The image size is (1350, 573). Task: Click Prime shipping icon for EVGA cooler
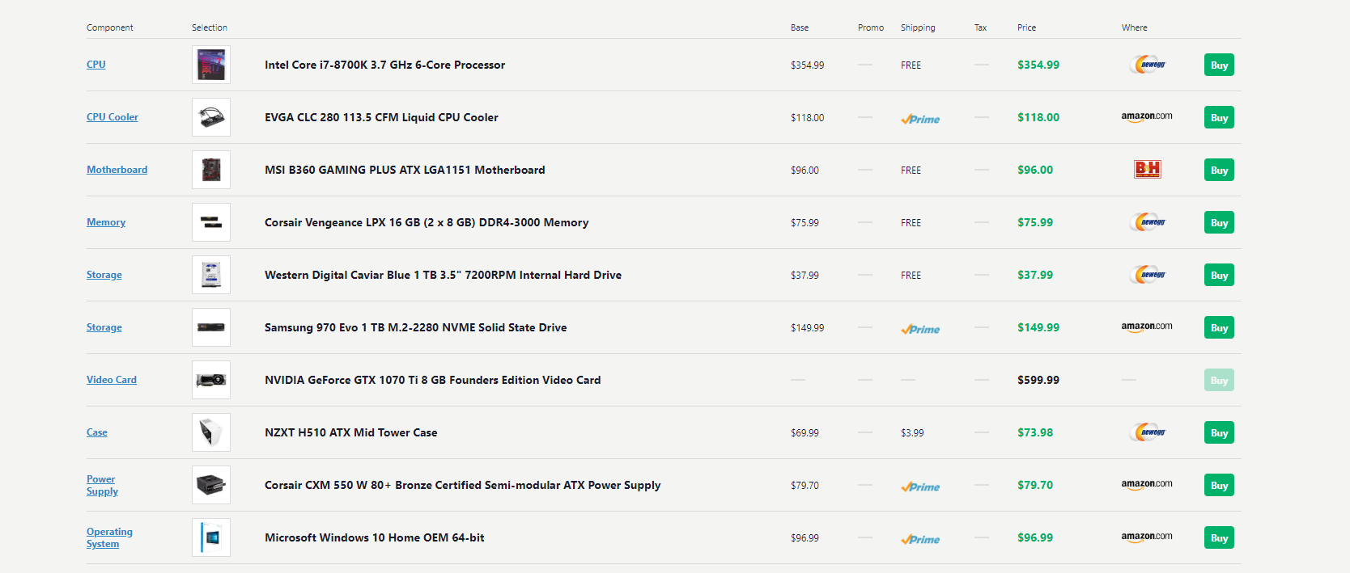coord(920,119)
